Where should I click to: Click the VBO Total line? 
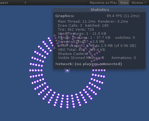[81, 50]
